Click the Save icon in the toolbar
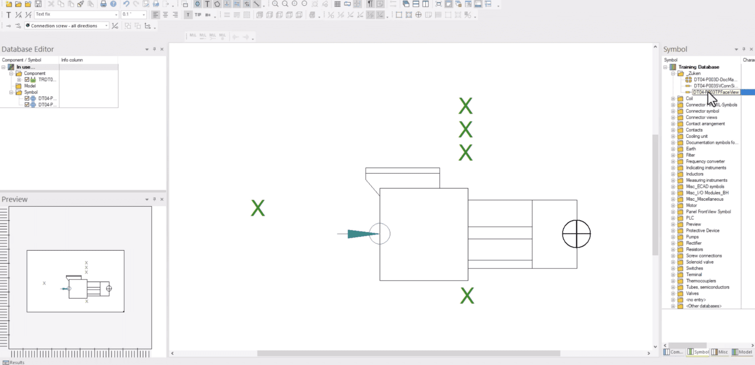The height and width of the screenshot is (365, 755). (x=38, y=4)
